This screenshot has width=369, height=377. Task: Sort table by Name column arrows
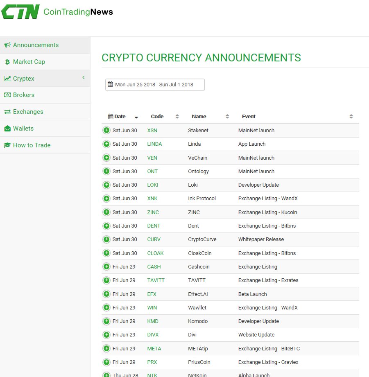pos(227,116)
